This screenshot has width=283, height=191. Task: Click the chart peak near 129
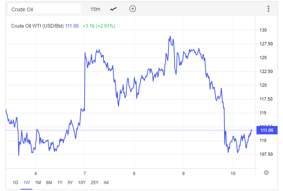tap(170, 37)
